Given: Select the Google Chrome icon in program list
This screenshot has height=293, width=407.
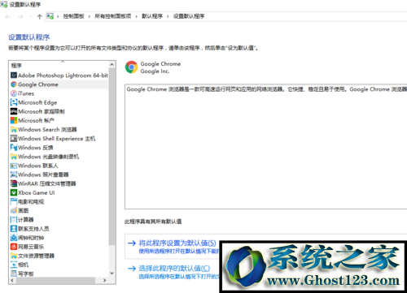Looking at the screenshot, I should (x=14, y=84).
